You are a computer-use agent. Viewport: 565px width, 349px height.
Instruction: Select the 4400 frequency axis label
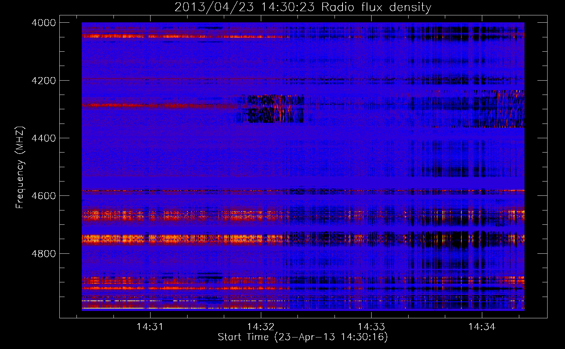point(44,139)
